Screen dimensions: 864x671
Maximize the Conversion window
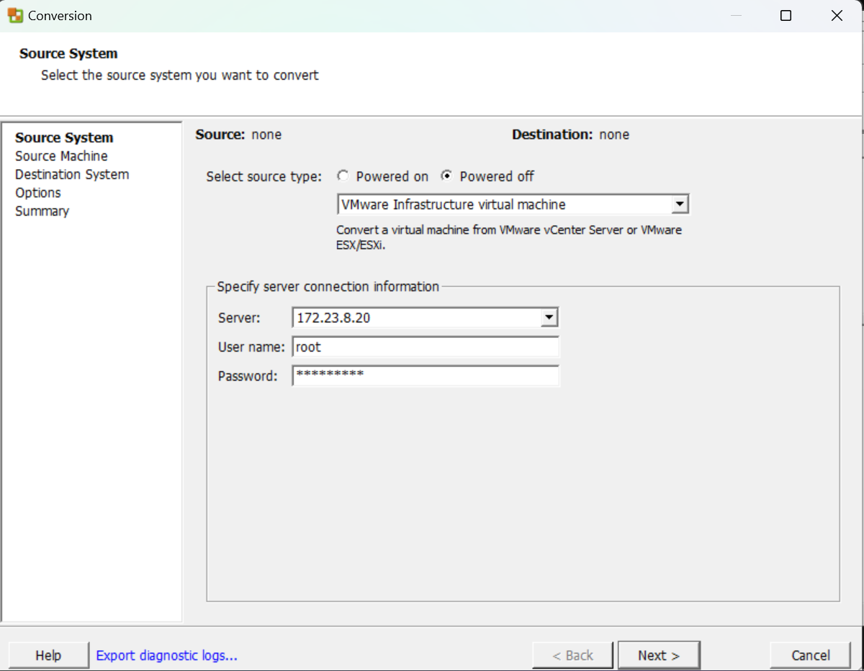click(786, 15)
